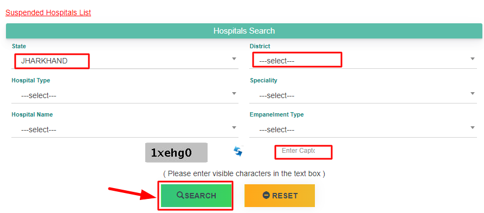
Task: Open the State dropdown arrow
Action: coord(234,59)
